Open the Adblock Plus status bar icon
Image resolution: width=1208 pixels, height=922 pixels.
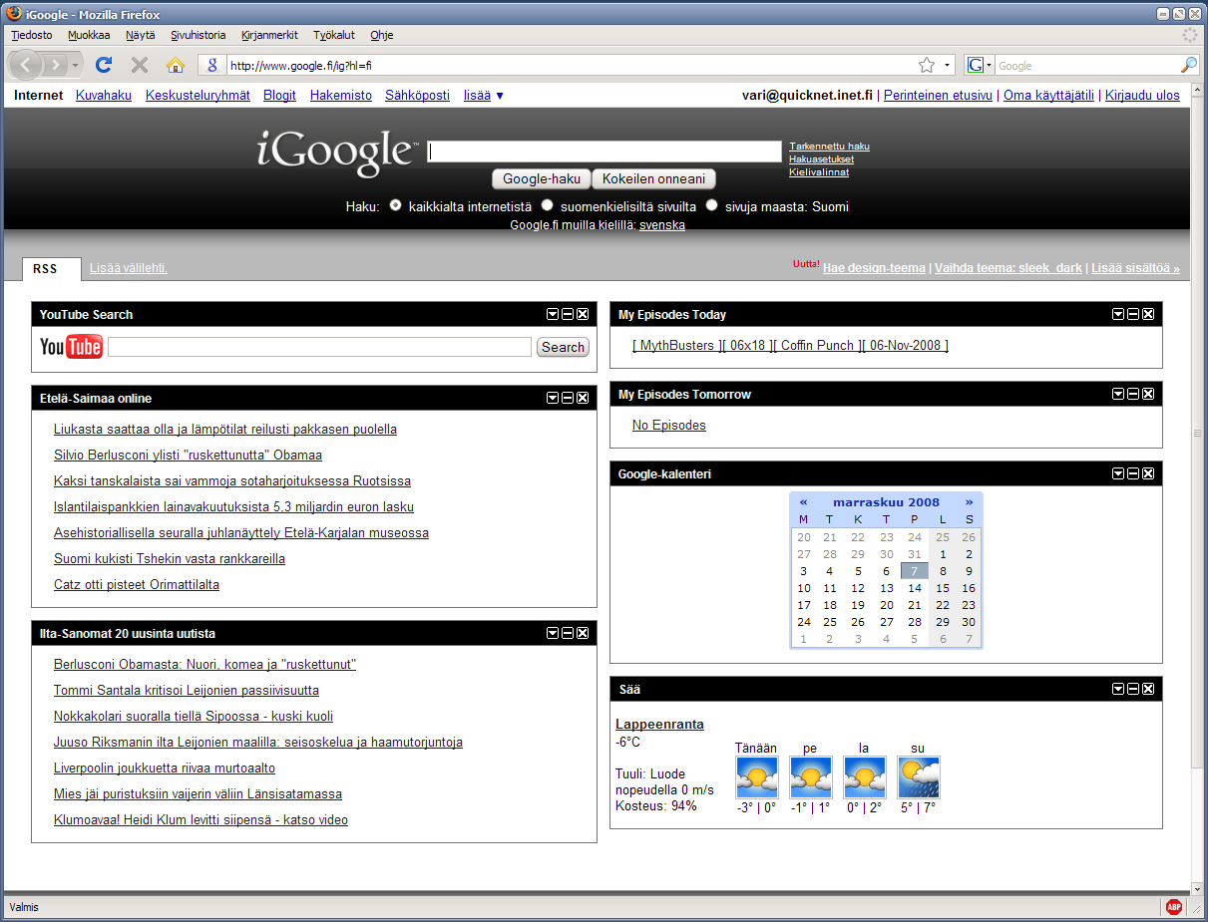(x=1174, y=907)
